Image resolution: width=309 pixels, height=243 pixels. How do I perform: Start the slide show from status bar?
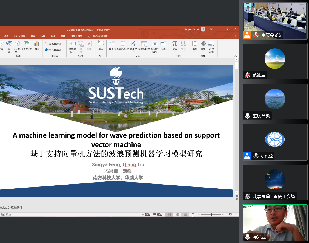click(x=193, y=214)
